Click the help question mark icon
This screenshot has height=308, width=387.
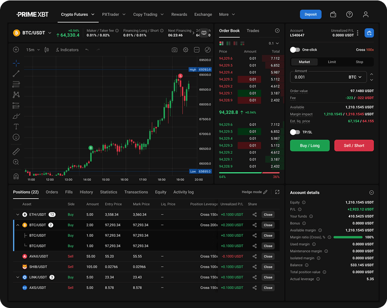(349, 14)
